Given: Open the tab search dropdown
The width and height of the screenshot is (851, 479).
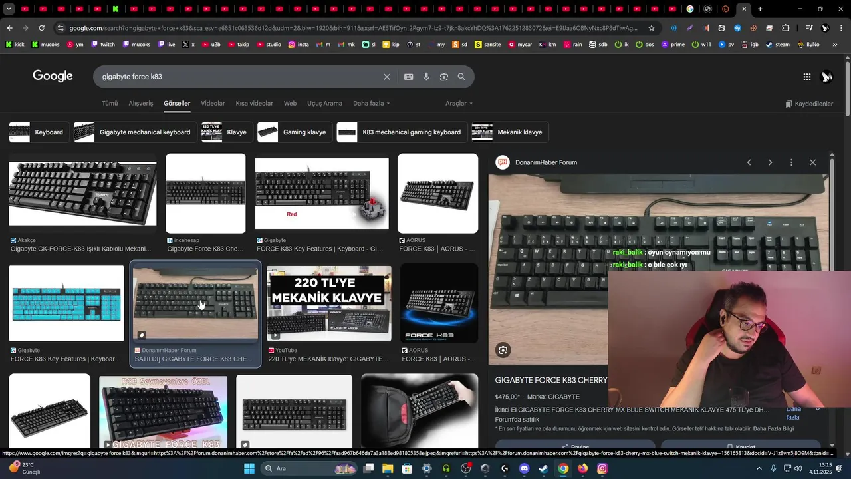Looking at the screenshot, I should (9, 9).
